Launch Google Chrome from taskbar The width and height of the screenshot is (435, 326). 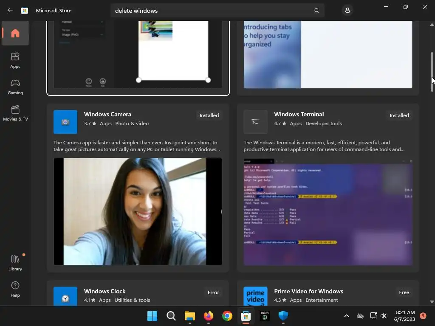tap(227, 316)
